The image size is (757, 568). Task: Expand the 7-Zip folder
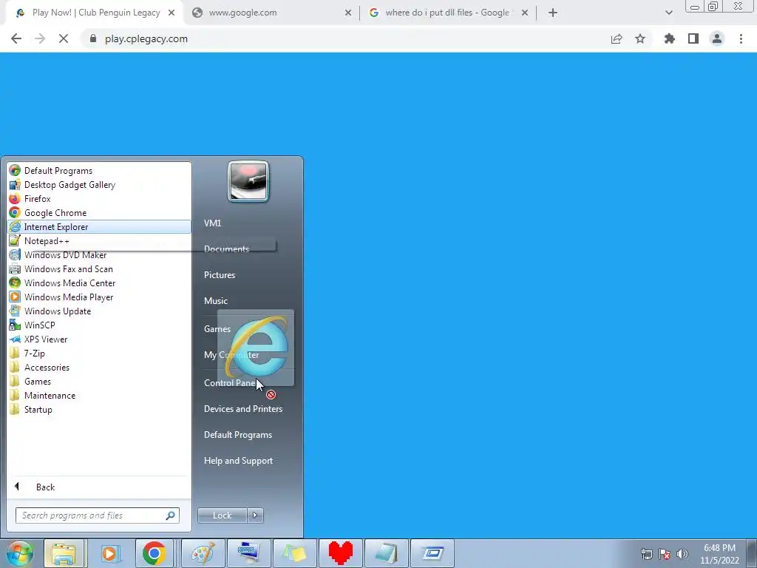tap(99, 353)
